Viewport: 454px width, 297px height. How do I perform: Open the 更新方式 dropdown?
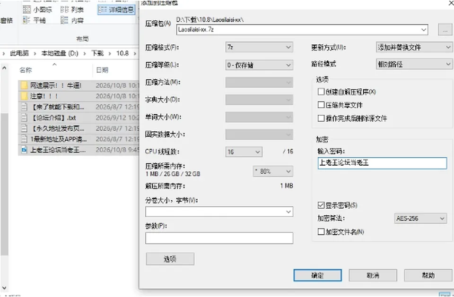(414, 47)
